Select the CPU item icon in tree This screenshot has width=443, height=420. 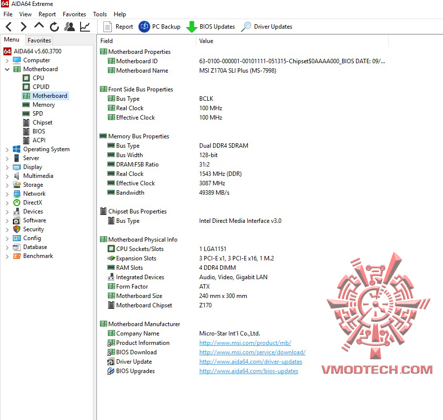click(26, 78)
